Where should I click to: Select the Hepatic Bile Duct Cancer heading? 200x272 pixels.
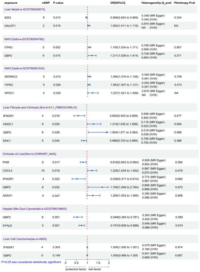pyautogui.click(x=35, y=209)
